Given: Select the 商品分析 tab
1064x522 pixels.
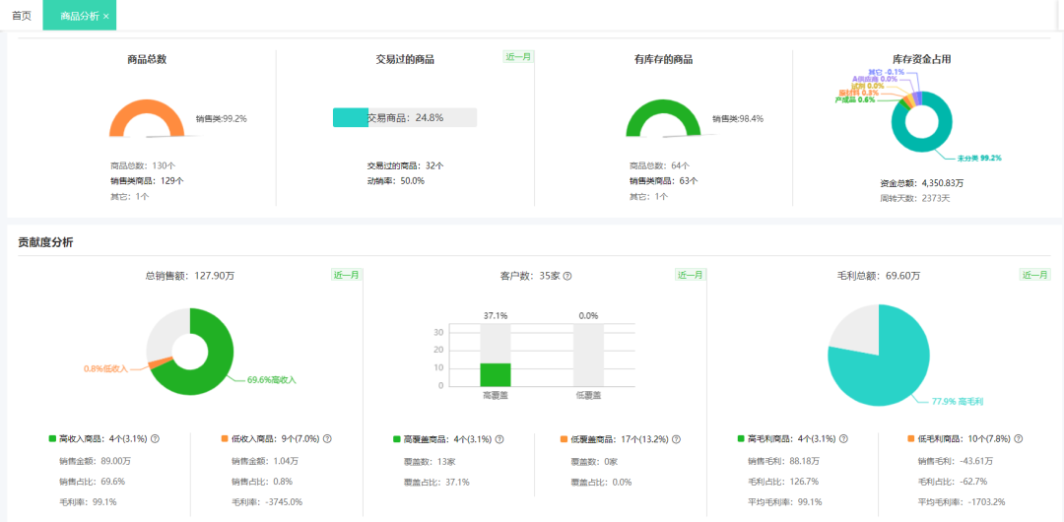Looking at the screenshot, I should [80, 17].
